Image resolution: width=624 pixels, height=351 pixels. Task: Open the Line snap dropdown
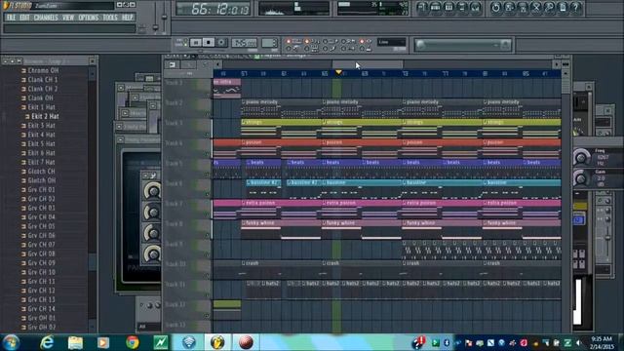[x=391, y=42]
